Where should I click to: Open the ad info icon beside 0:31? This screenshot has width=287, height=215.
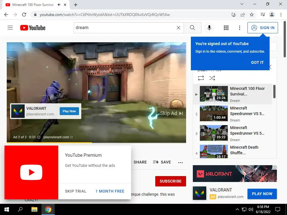[x=39, y=137]
